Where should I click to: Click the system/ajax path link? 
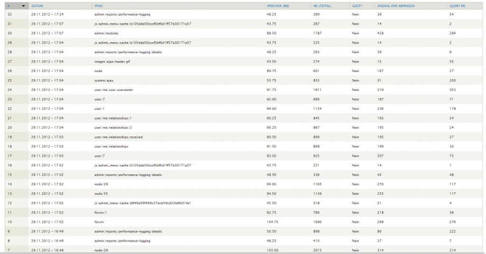coord(104,81)
